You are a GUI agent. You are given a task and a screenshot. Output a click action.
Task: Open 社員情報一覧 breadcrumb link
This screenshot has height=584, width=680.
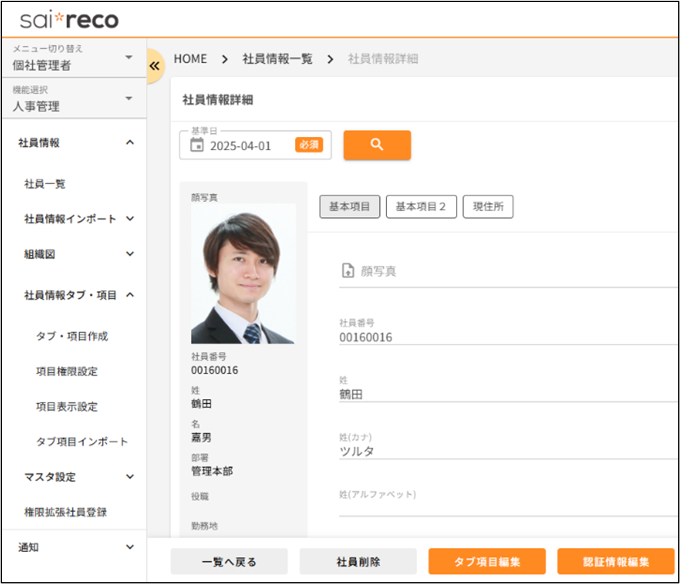click(277, 59)
